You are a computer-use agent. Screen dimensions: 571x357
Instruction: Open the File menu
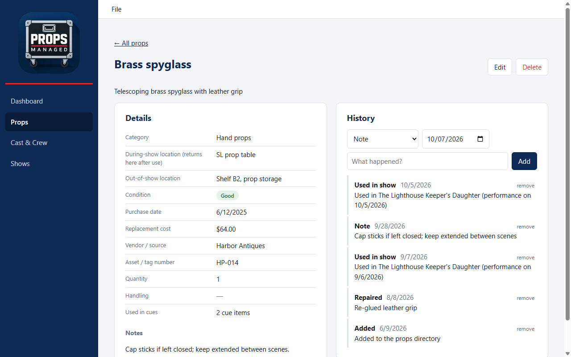(x=116, y=9)
